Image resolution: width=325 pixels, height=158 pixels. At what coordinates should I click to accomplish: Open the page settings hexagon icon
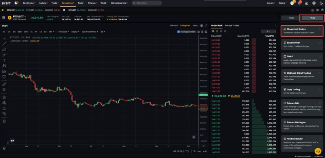click(322, 10)
